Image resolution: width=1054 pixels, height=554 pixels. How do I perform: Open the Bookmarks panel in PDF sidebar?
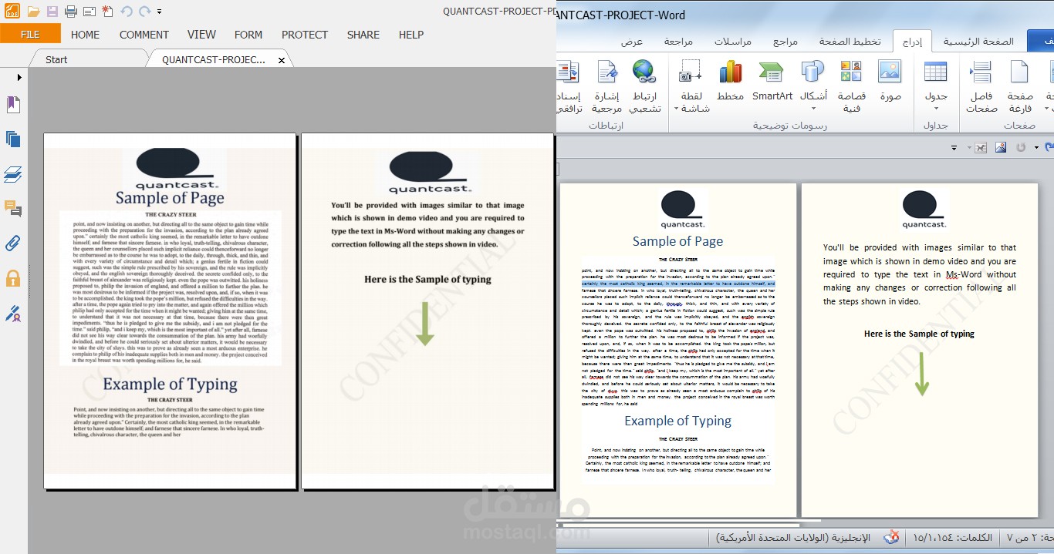(13, 105)
